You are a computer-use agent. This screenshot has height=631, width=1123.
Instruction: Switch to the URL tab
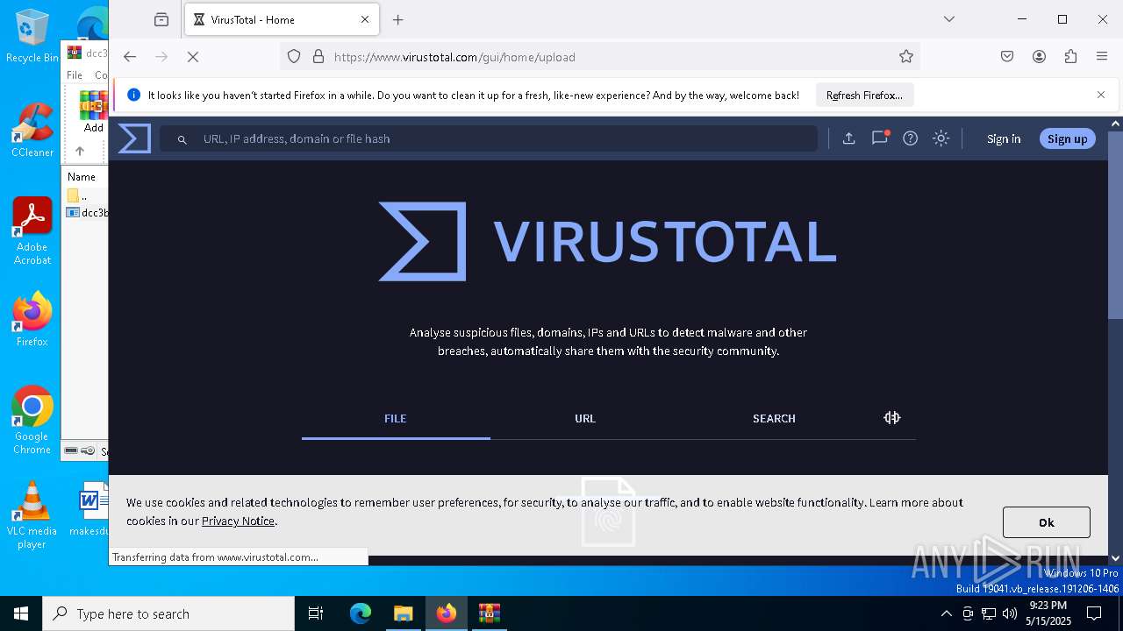585,418
